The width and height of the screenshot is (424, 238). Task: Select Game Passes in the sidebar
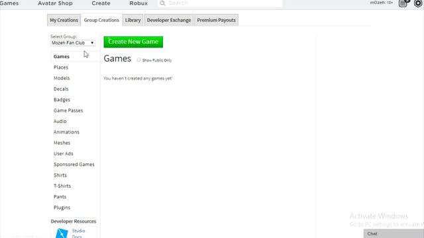coord(68,110)
